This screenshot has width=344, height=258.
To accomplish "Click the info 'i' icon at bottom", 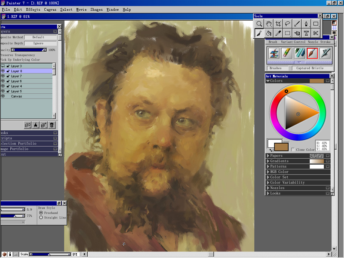I will [x=10, y=254].
